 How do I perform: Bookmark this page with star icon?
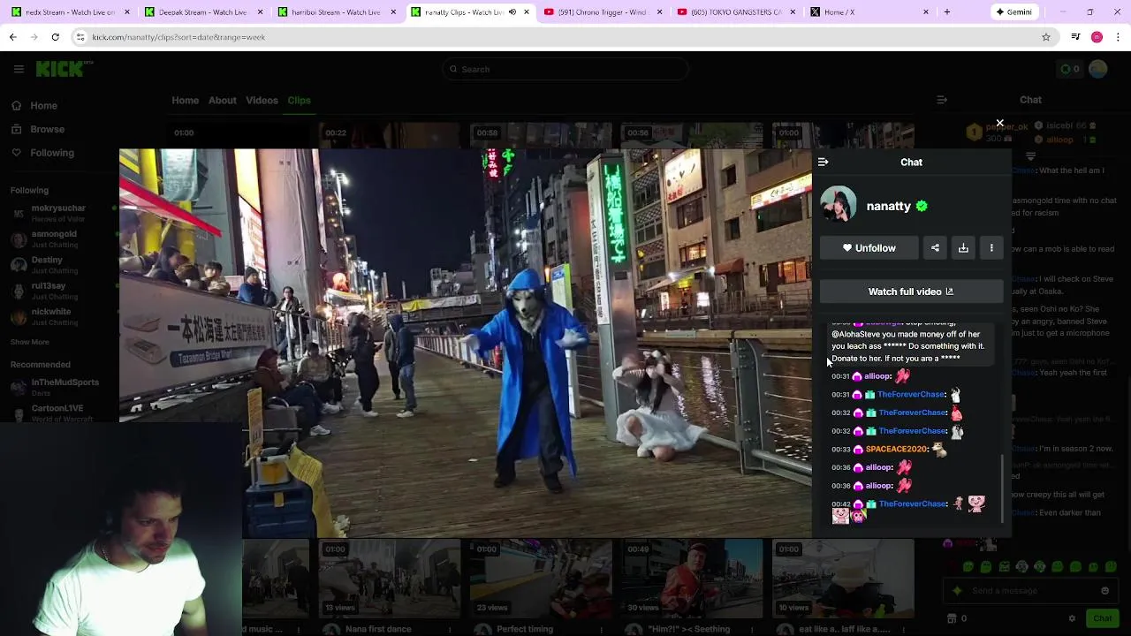tap(1046, 37)
